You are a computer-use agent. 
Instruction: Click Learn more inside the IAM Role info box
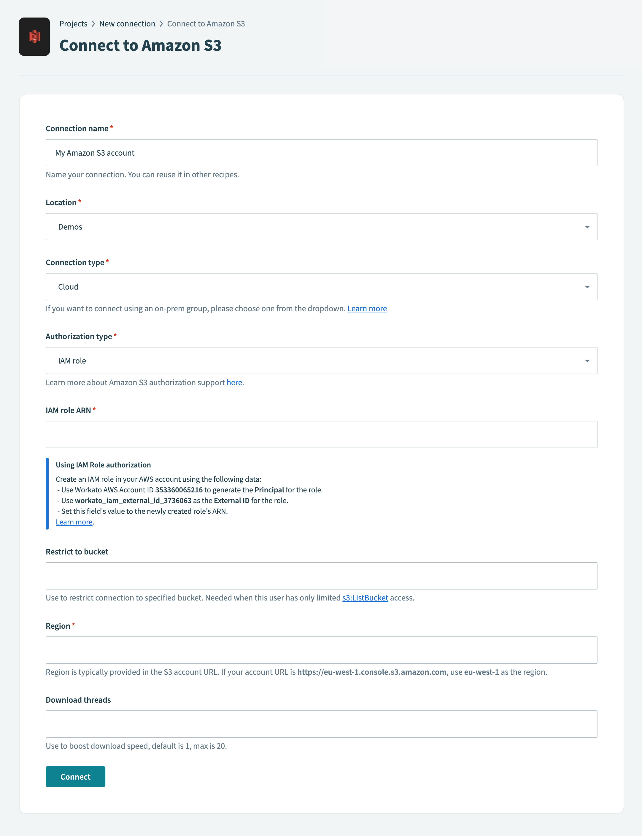[x=74, y=521]
